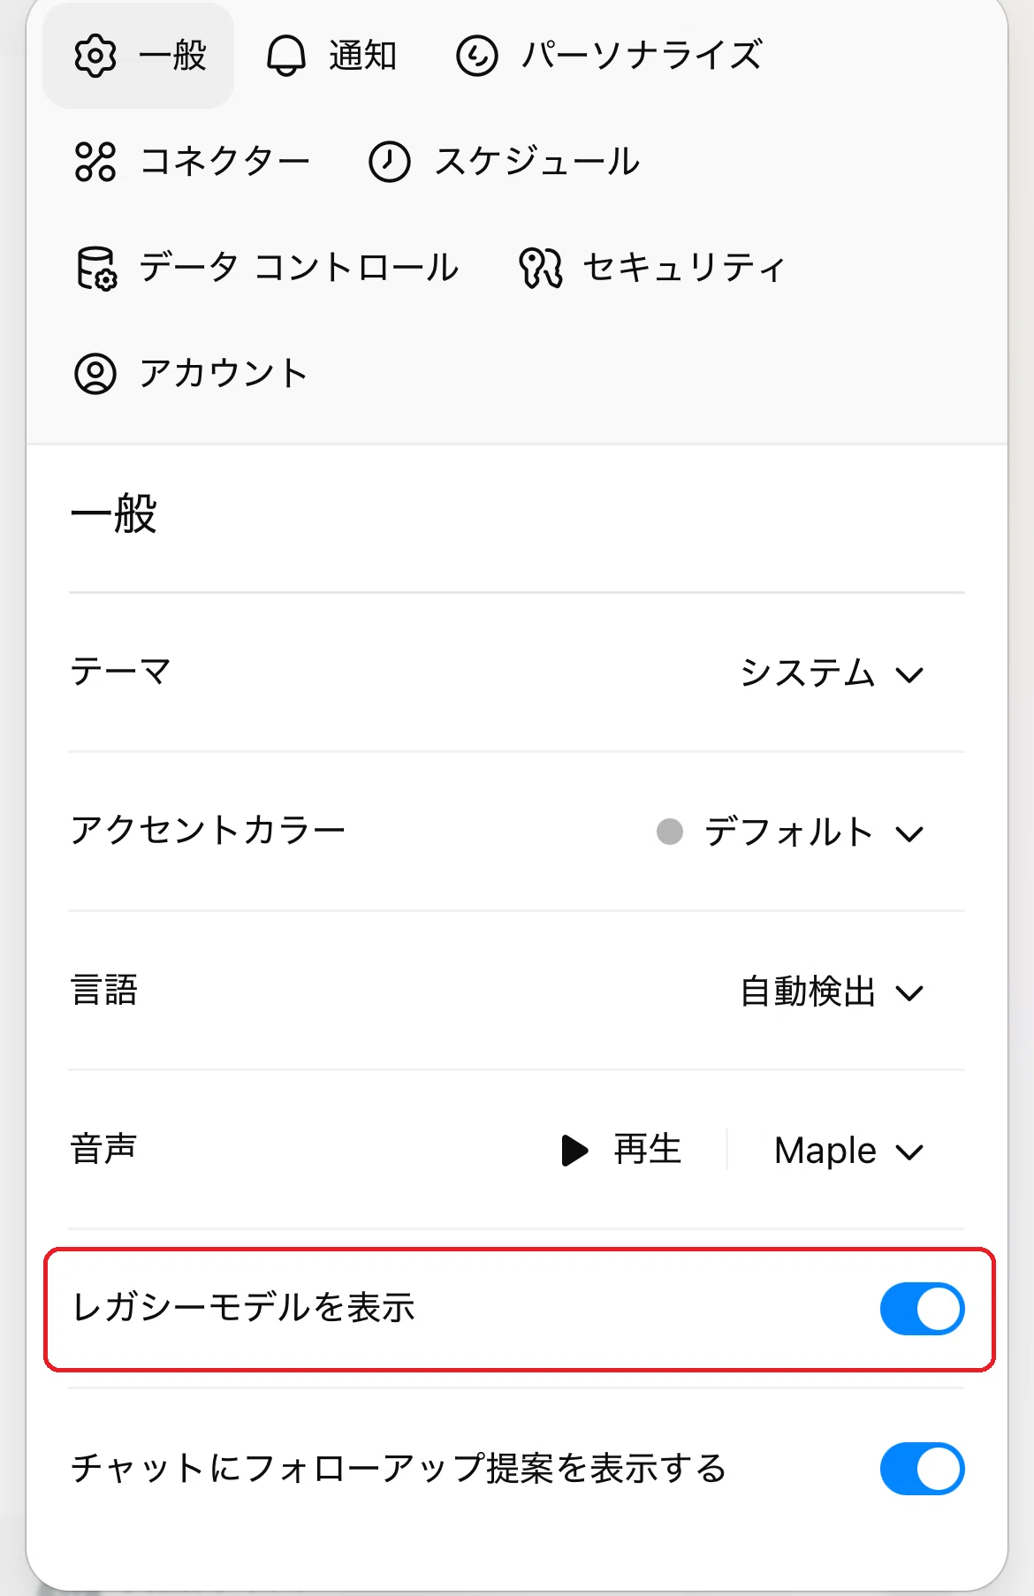Click the データ コントロール database icon
Image resolution: width=1034 pixels, height=1596 pixels.
(95, 268)
